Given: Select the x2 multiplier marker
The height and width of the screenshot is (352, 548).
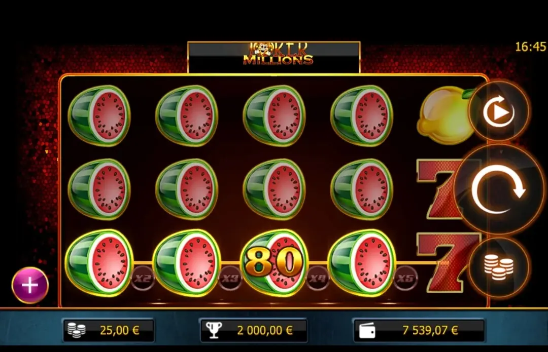Looking at the screenshot, I should pyautogui.click(x=143, y=278).
